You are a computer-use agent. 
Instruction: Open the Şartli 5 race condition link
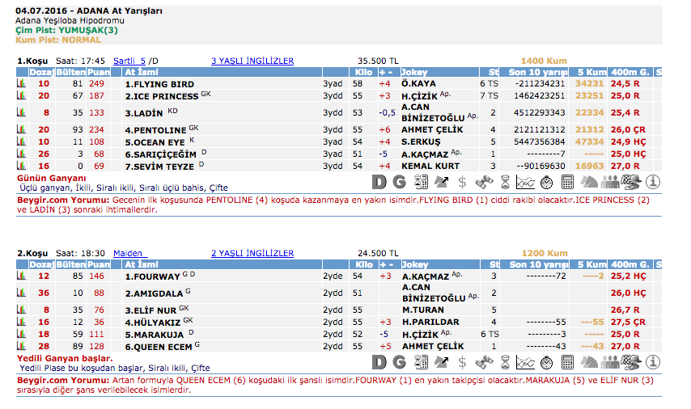click(129, 61)
